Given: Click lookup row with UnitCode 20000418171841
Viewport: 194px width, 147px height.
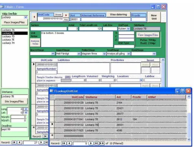Looking at the screenshot, I should [120, 119].
